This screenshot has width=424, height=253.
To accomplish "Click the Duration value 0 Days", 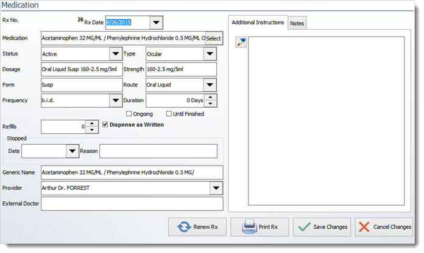I will (195, 100).
